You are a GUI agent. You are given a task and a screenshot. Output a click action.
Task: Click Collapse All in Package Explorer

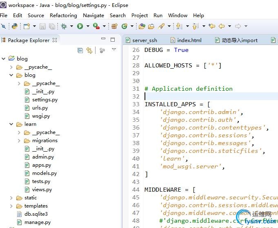(80, 50)
